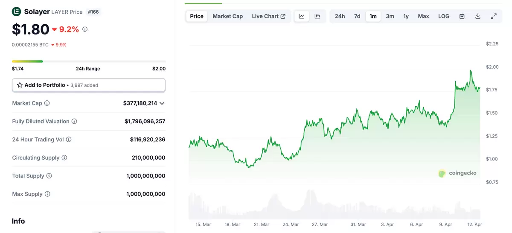512x233 pixels.
Task: Open the price change info icon
Action: tap(85, 29)
